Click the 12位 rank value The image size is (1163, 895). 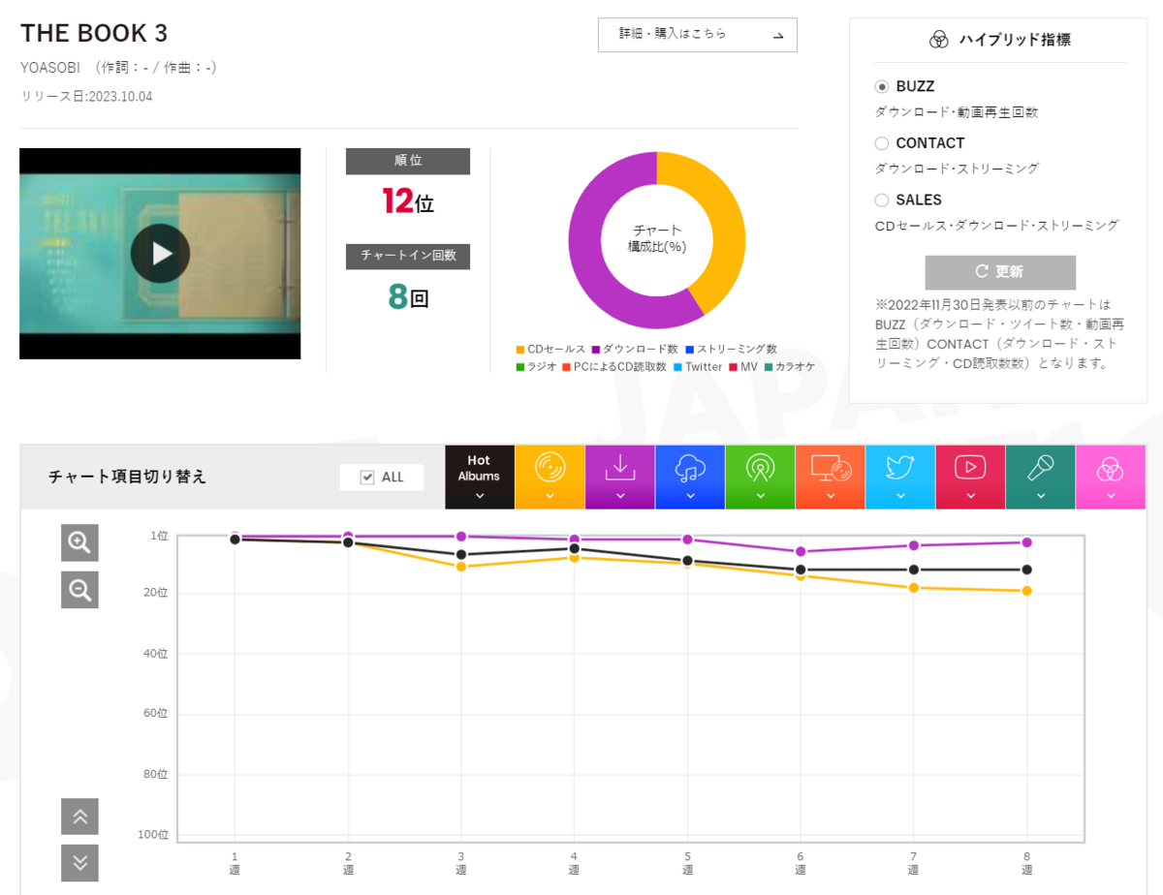[x=408, y=201]
